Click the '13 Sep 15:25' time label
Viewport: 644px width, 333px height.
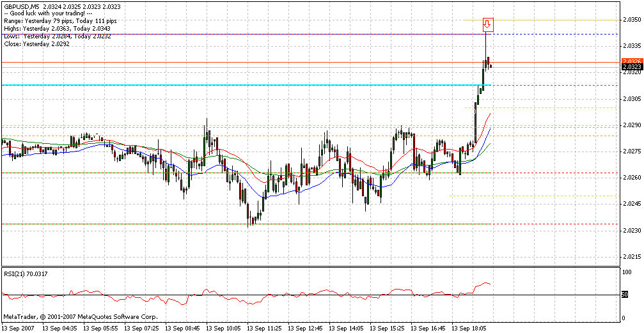pos(388,329)
